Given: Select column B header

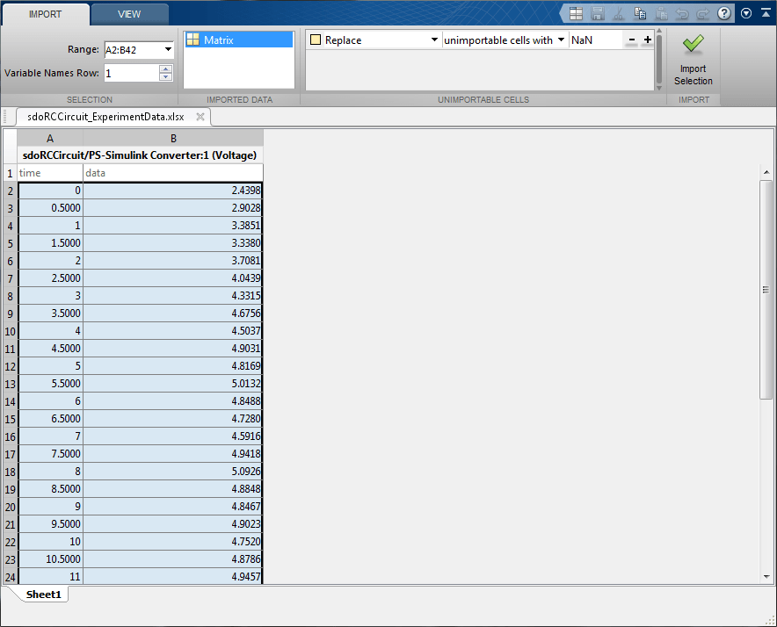Looking at the screenshot, I should [173, 138].
